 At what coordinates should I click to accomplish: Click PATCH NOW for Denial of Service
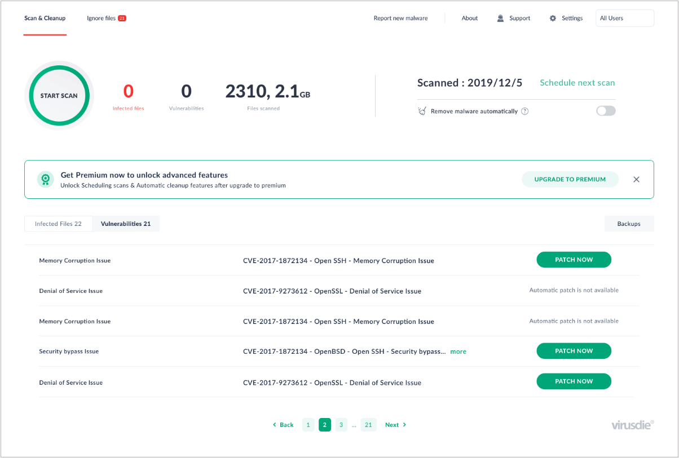(x=574, y=381)
